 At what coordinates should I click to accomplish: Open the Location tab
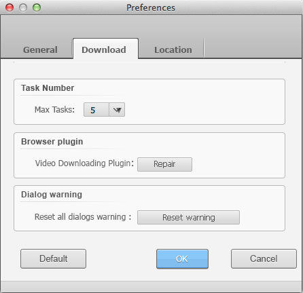(173, 50)
